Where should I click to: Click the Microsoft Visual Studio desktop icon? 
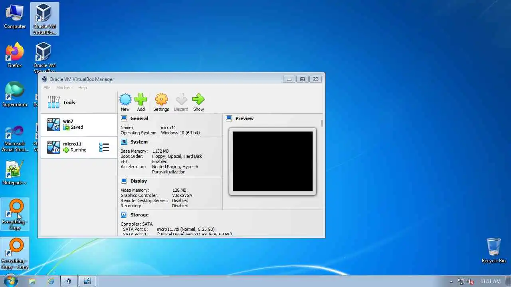click(x=15, y=138)
